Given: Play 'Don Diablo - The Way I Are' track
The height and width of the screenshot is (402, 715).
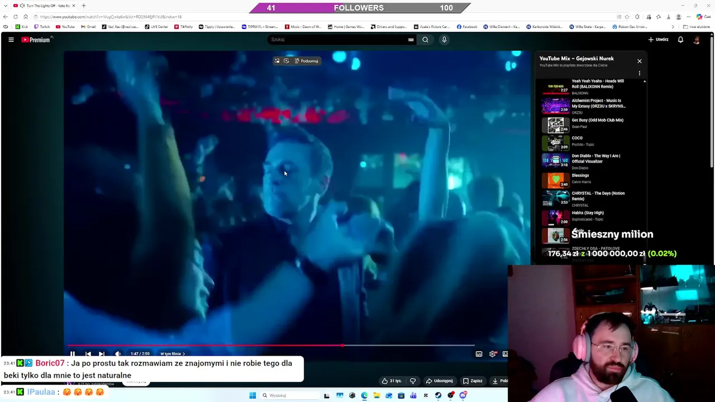Looking at the screenshot, I should coord(592,161).
